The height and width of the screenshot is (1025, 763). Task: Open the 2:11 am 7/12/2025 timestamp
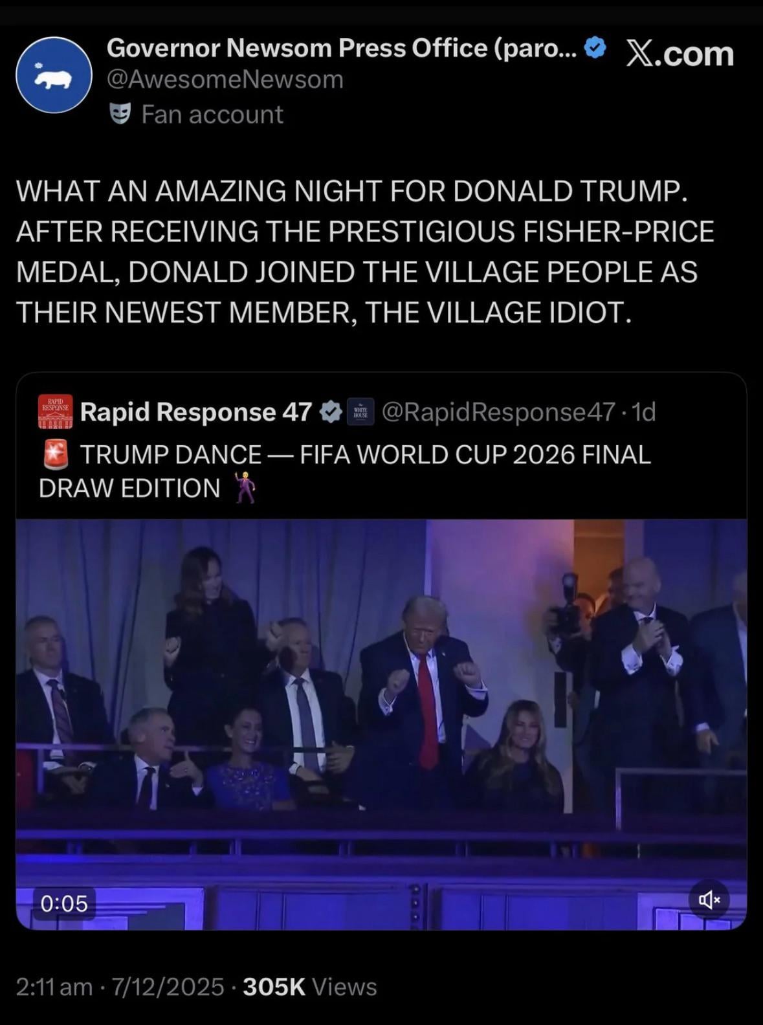click(120, 987)
